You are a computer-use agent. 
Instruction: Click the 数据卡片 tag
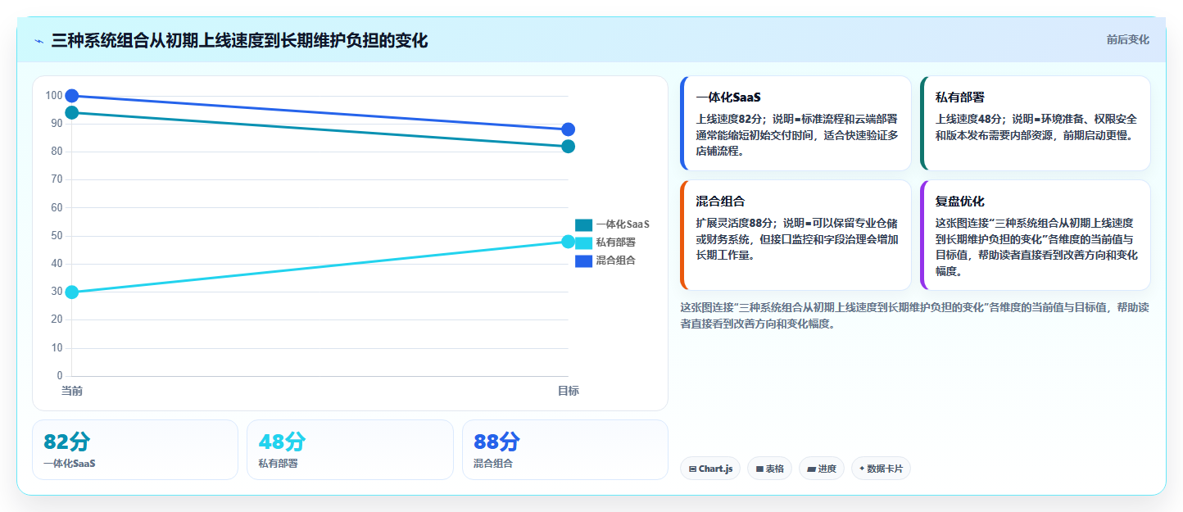881,469
